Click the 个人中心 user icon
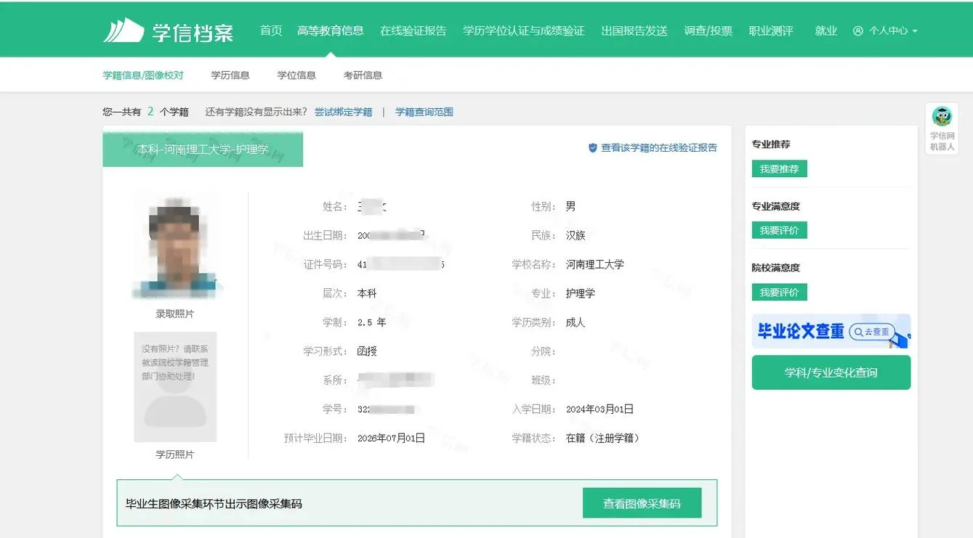Image resolution: width=973 pixels, height=538 pixels. tap(858, 31)
